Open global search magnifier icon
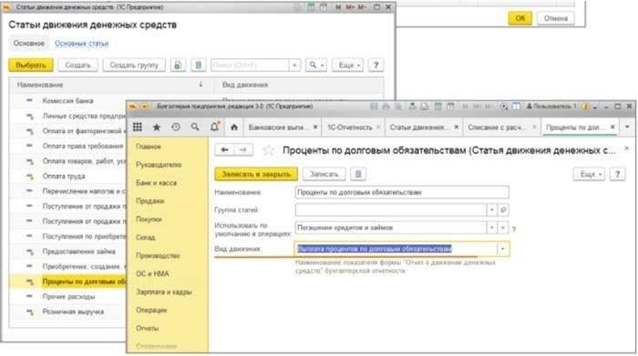 point(195,127)
